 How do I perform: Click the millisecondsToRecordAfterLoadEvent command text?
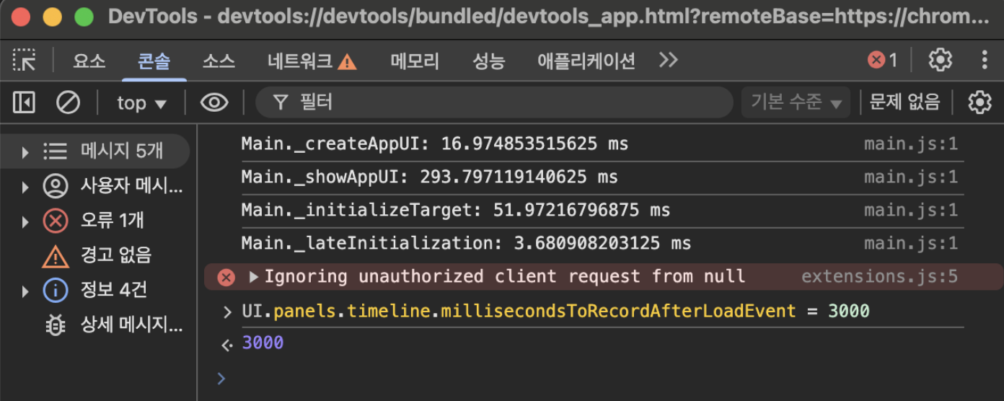coord(555,312)
